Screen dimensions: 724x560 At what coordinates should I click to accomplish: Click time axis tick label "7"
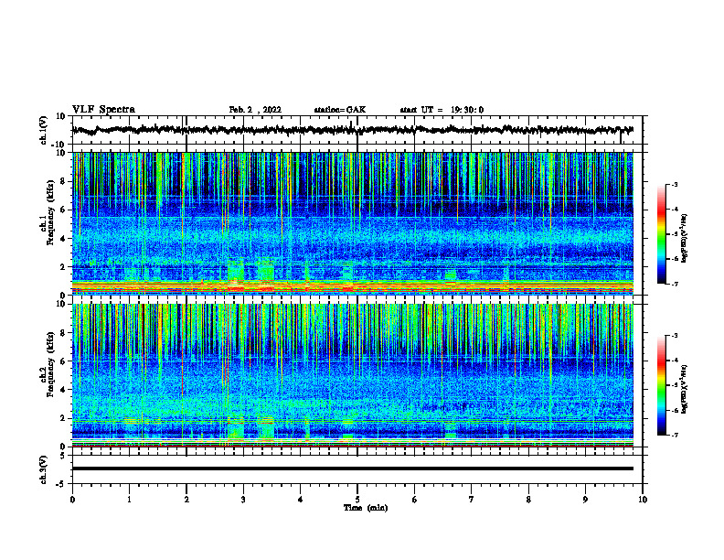472,500
